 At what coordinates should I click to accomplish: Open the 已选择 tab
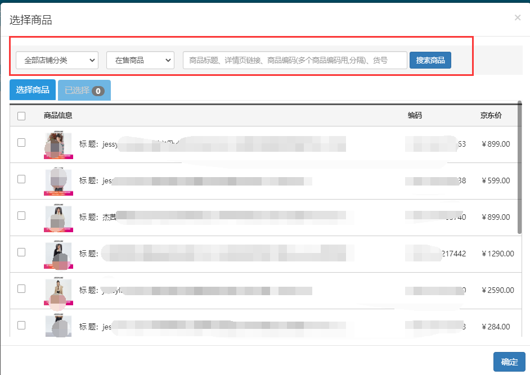pos(84,90)
